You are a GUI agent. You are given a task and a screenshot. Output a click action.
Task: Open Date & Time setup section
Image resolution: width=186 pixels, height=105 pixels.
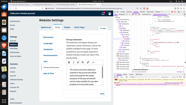pyautogui.click(x=49, y=73)
